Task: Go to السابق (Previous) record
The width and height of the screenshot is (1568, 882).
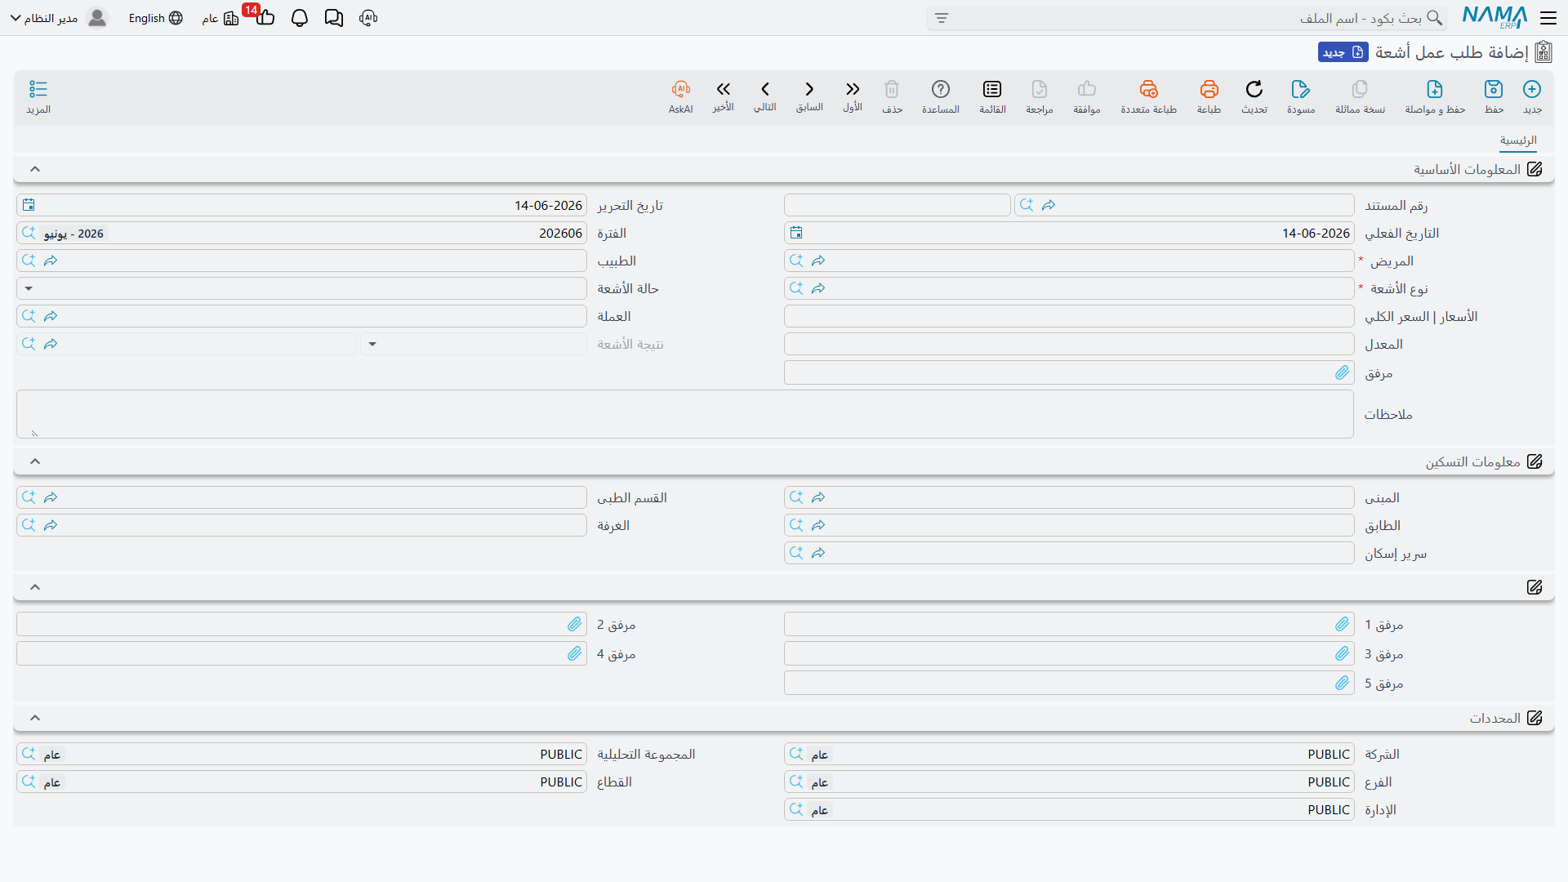Action: pos(809,89)
